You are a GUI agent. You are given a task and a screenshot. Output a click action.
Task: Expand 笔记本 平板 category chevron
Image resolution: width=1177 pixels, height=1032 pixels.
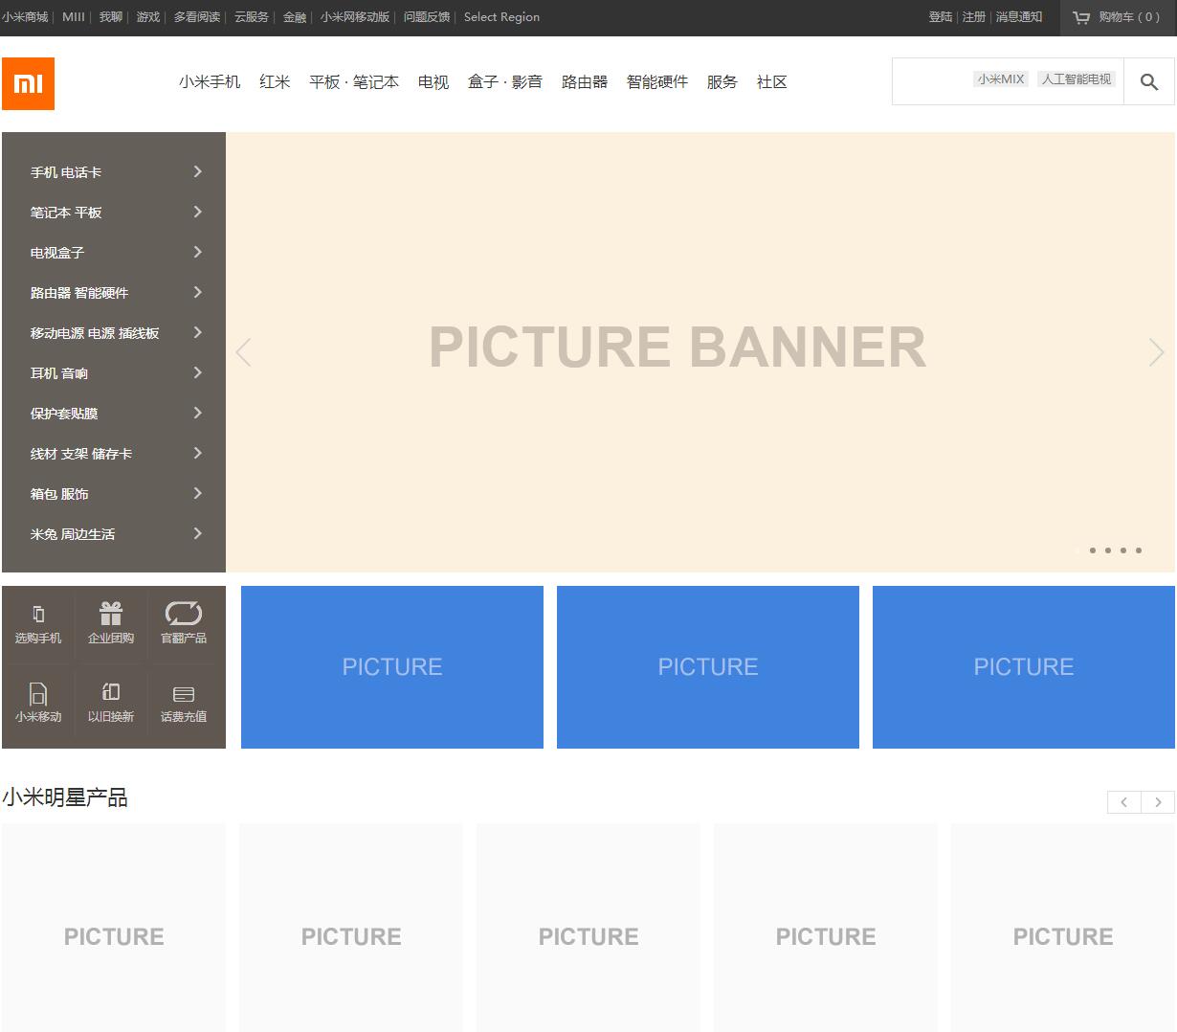pyautogui.click(x=198, y=212)
